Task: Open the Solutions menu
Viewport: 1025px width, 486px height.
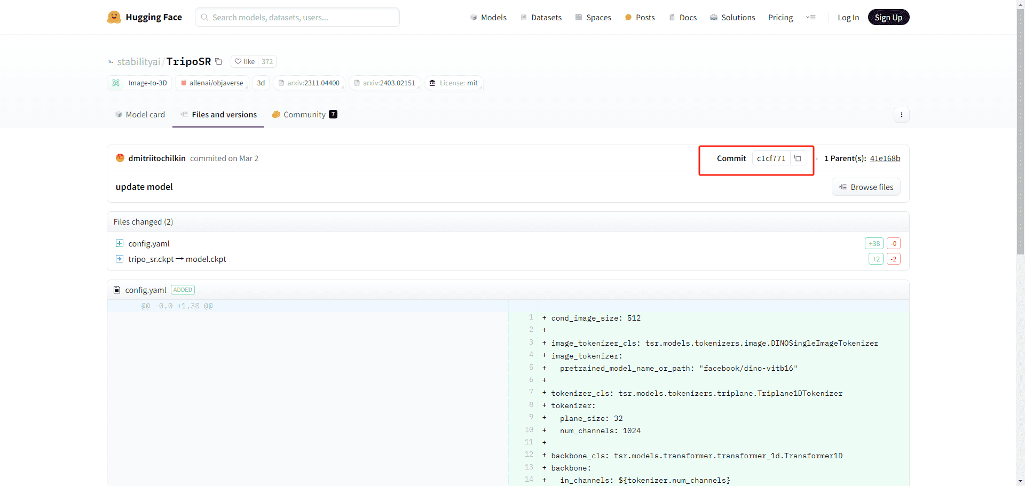Action: tap(732, 18)
